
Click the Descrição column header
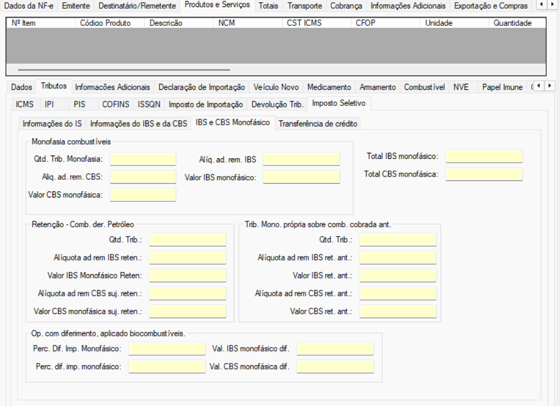coord(179,23)
